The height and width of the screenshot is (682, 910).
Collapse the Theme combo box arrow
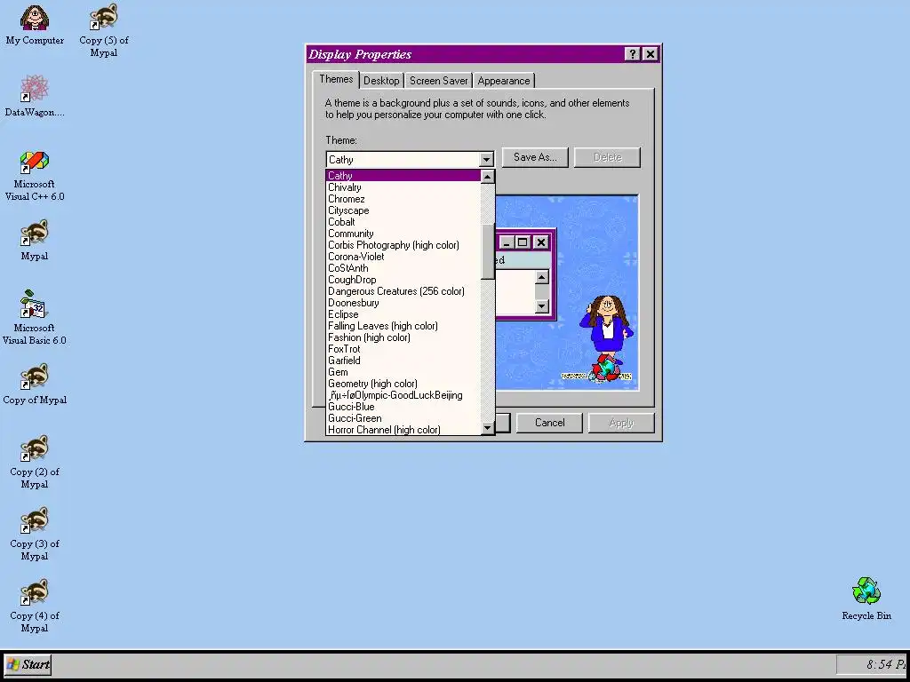click(x=486, y=160)
